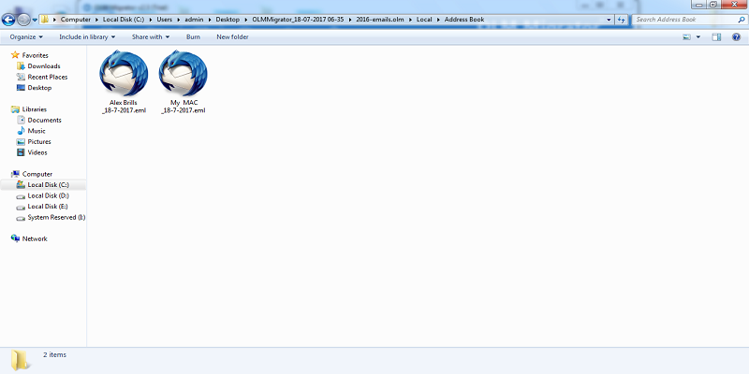The width and height of the screenshot is (749, 374).
Task: Create a New folder
Action: pos(232,36)
